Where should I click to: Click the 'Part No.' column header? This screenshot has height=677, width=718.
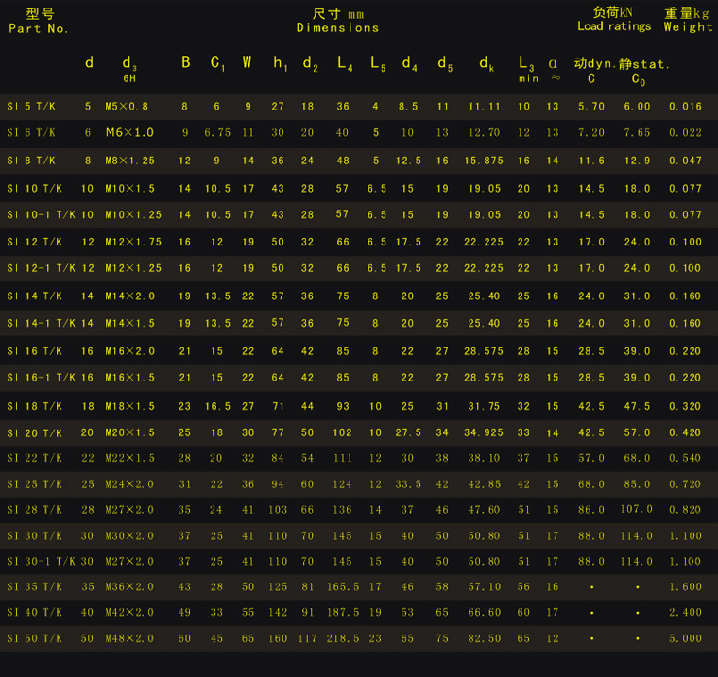tap(39, 29)
